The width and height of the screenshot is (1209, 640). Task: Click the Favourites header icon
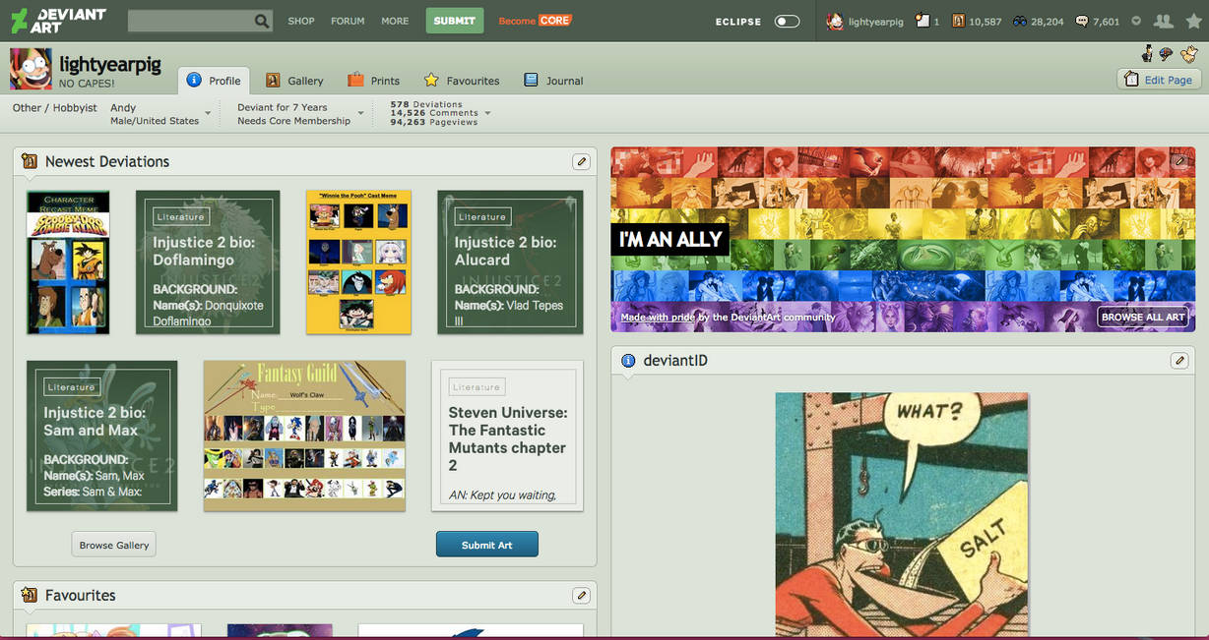[30, 595]
